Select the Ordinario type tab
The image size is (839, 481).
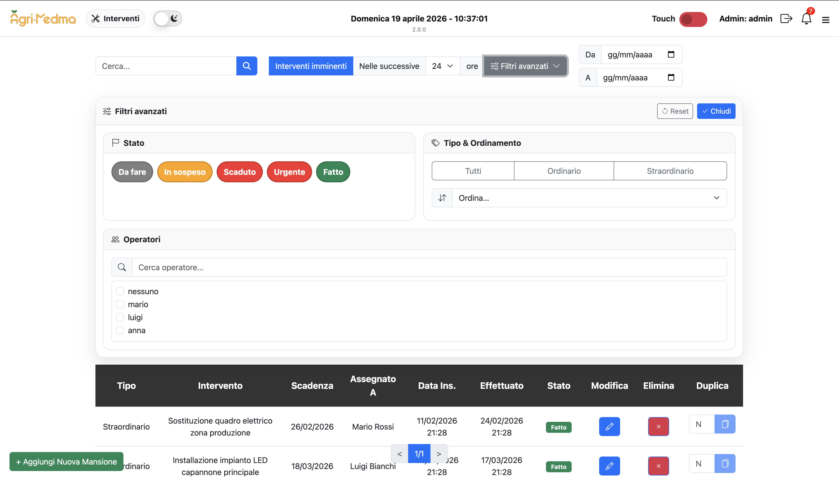(x=564, y=171)
